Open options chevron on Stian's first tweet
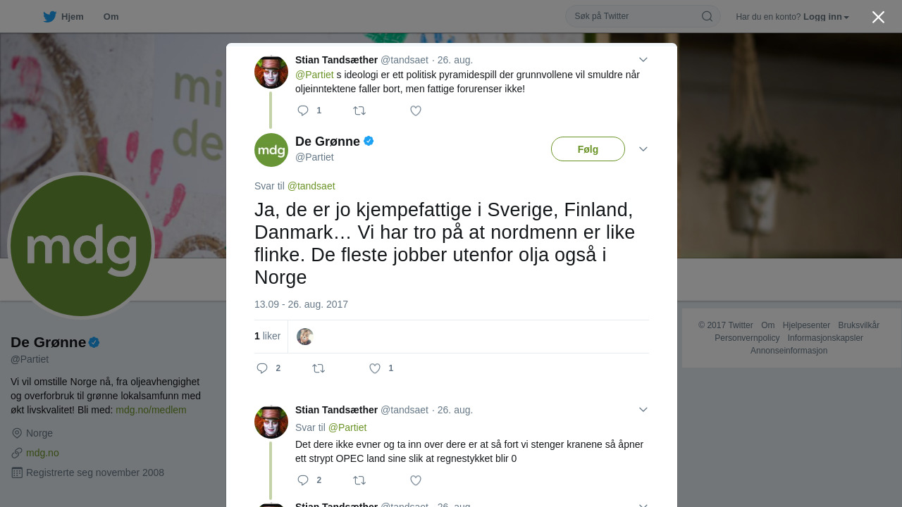This screenshot has width=902, height=507. point(643,60)
